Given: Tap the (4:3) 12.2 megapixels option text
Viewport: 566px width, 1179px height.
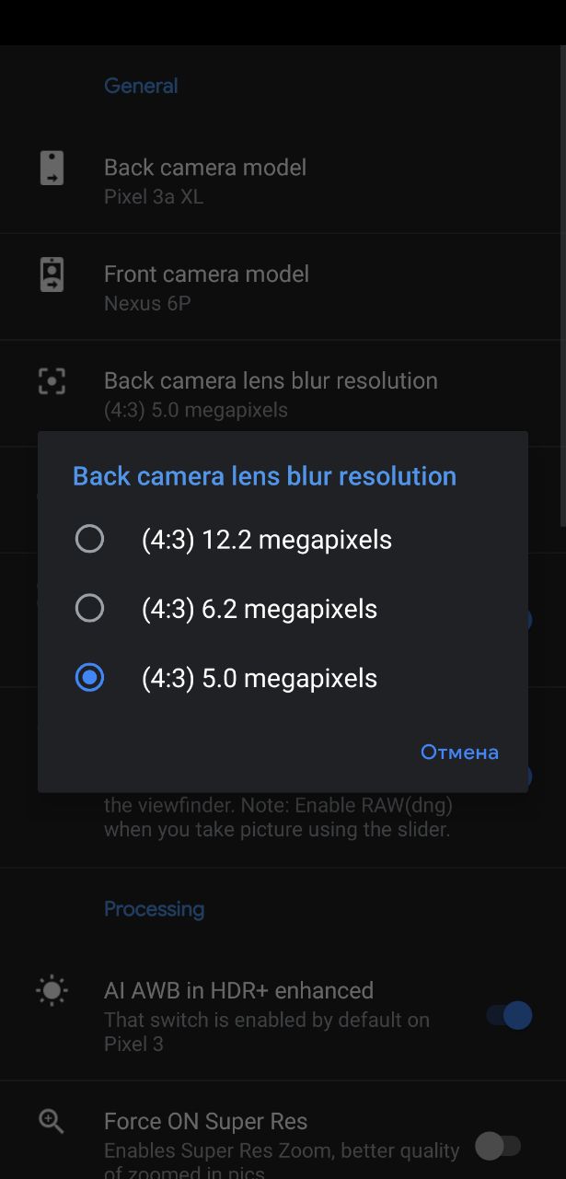Looking at the screenshot, I should coord(267,540).
